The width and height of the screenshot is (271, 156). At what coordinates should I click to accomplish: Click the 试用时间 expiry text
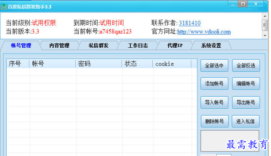[x=112, y=23]
